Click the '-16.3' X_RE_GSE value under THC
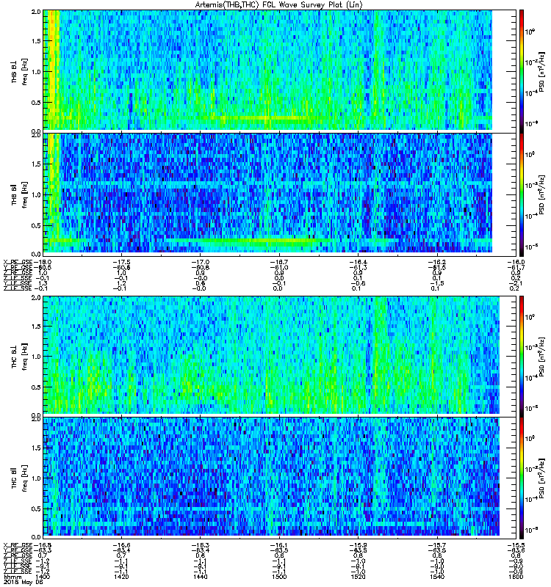The width and height of the screenshot is (551, 587). [200, 545]
